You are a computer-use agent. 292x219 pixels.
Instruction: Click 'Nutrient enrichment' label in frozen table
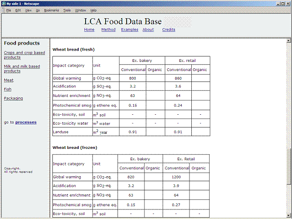[x=72, y=195]
